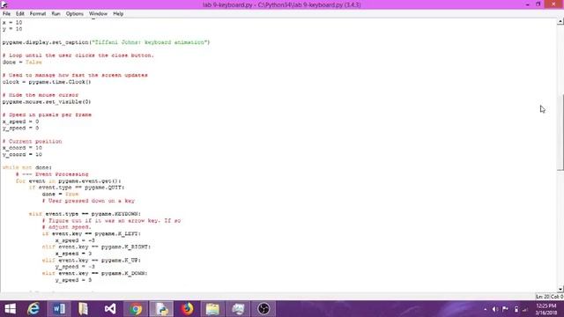Click the line 'clock = pygame.time.Clock()'

click(47, 82)
